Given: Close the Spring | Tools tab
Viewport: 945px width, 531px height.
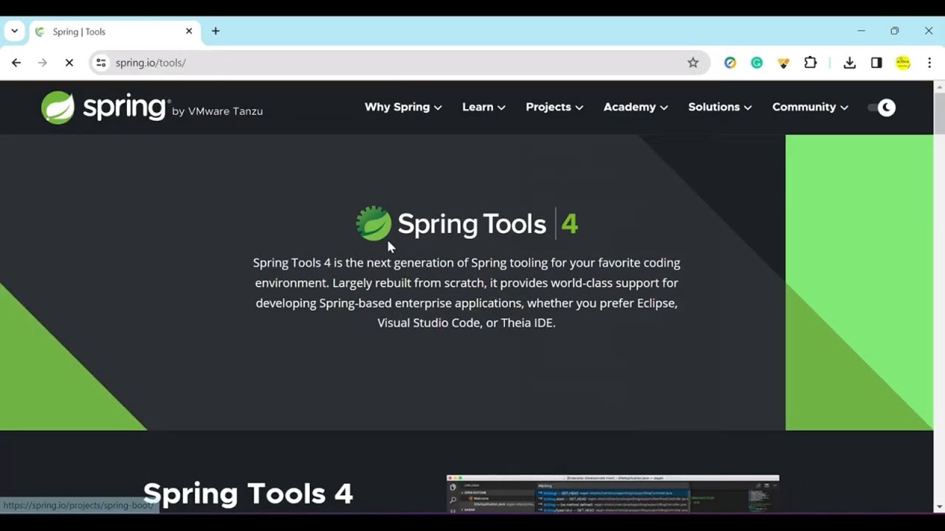Looking at the screenshot, I should [x=189, y=31].
